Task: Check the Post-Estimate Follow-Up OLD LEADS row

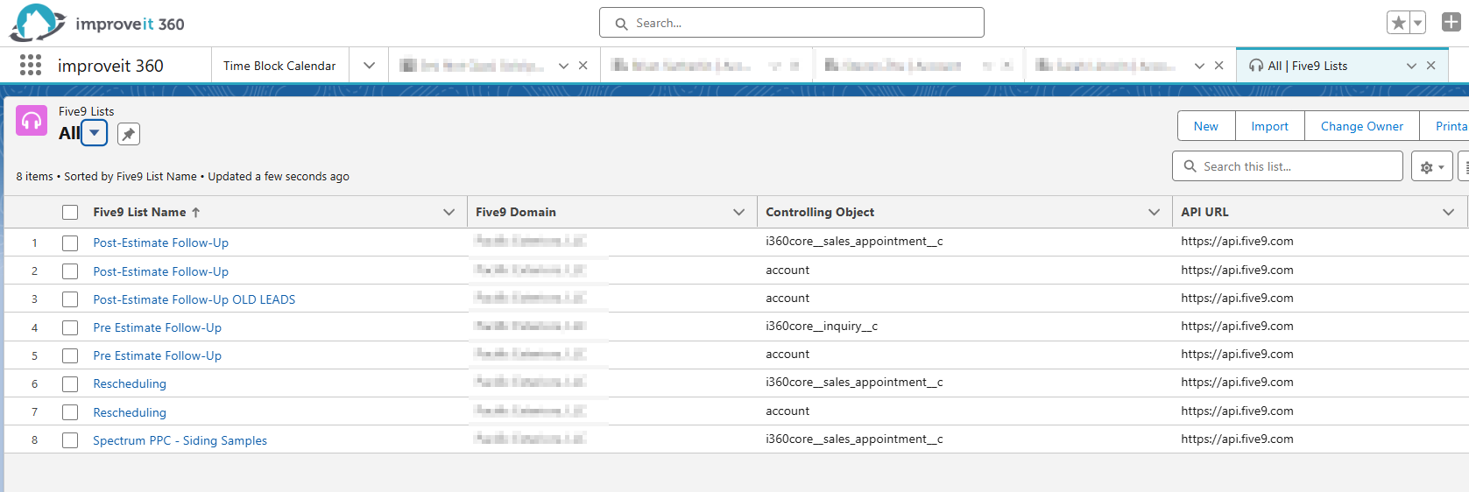Action: click(70, 299)
